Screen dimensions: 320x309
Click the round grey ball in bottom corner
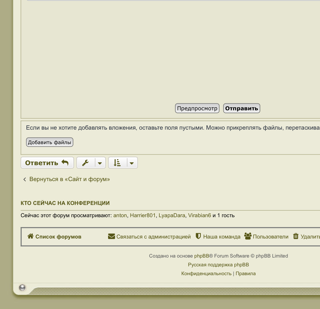[22, 288]
